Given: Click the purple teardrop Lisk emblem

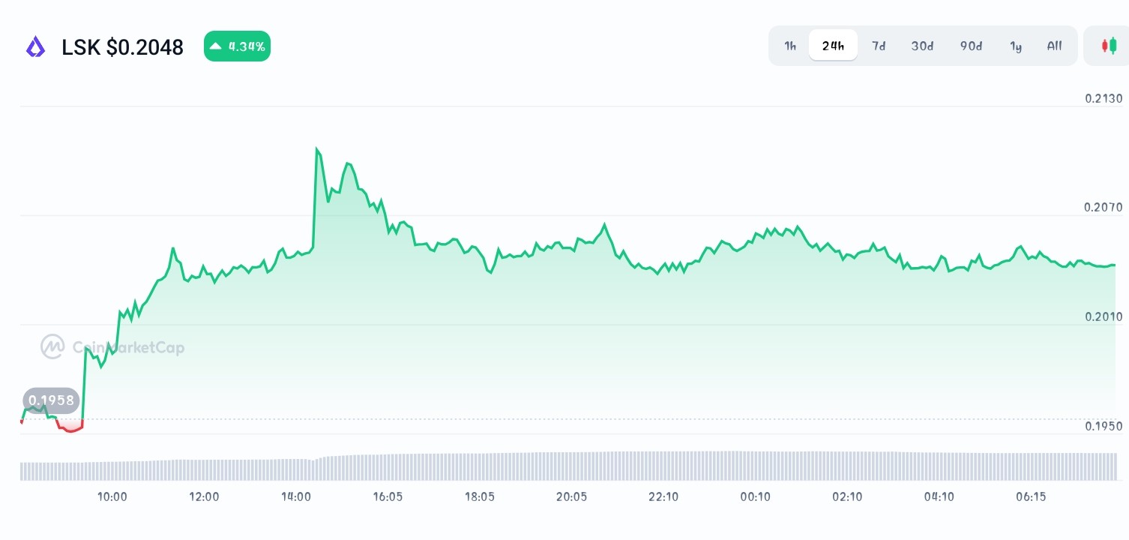Looking at the screenshot, I should click(35, 46).
